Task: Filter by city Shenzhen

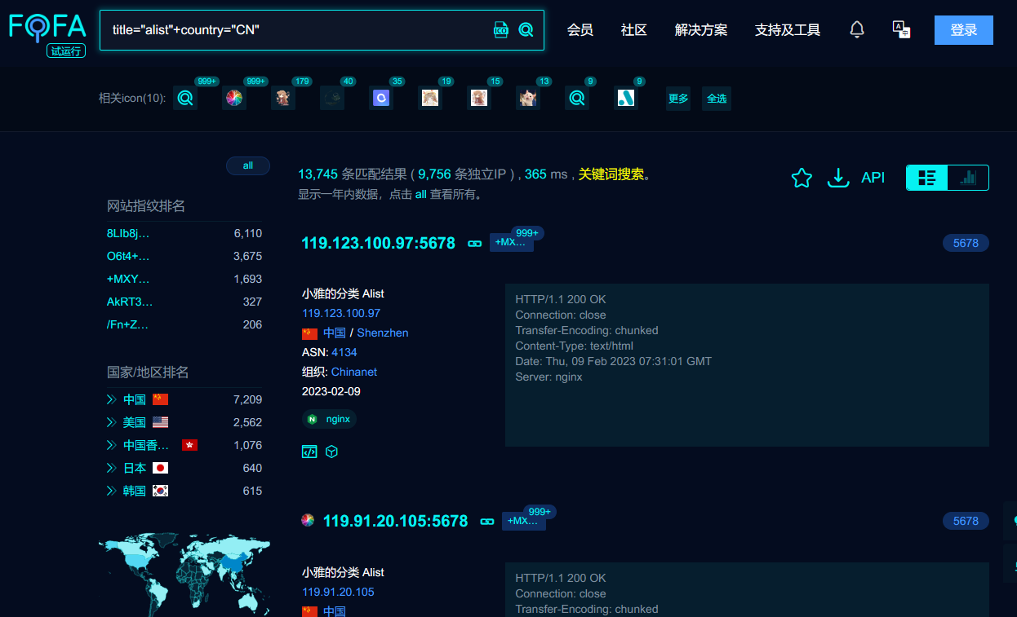Action: point(383,333)
